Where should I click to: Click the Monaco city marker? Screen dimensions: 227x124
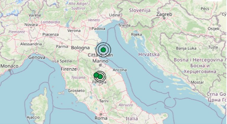10,70
